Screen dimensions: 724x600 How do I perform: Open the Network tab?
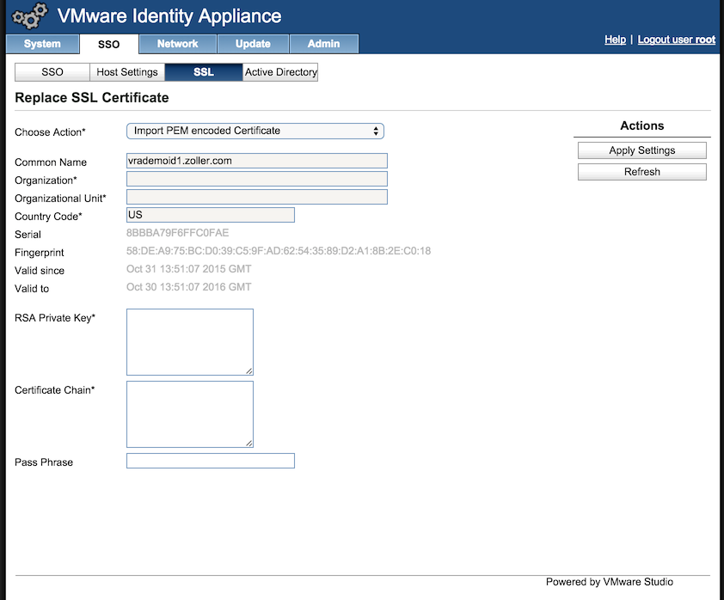177,44
